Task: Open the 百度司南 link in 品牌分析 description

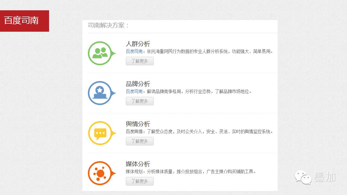Action: (134, 92)
